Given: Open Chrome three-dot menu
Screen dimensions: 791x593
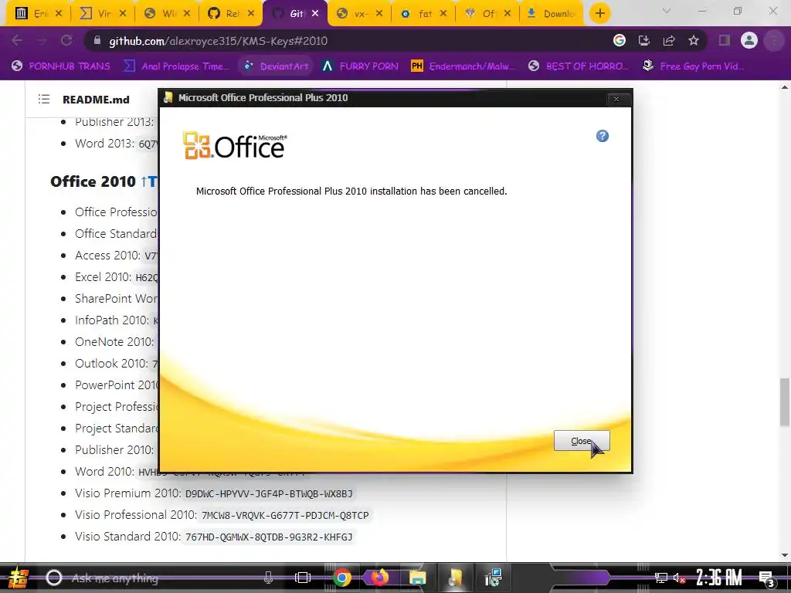Looking at the screenshot, I should 774,40.
